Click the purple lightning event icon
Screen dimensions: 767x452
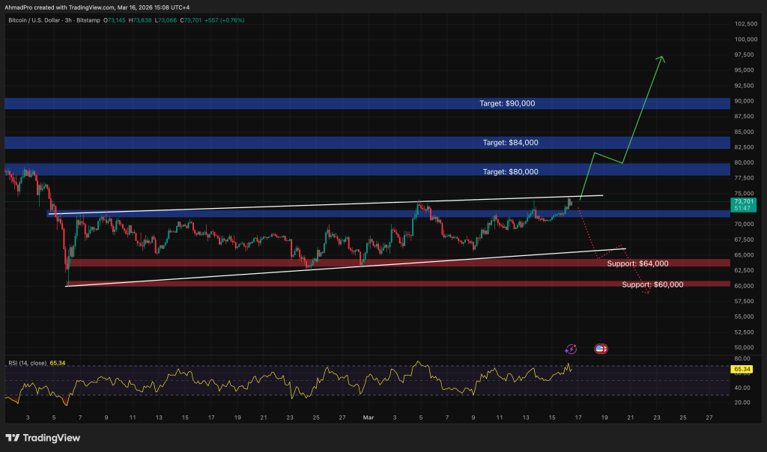(x=571, y=349)
